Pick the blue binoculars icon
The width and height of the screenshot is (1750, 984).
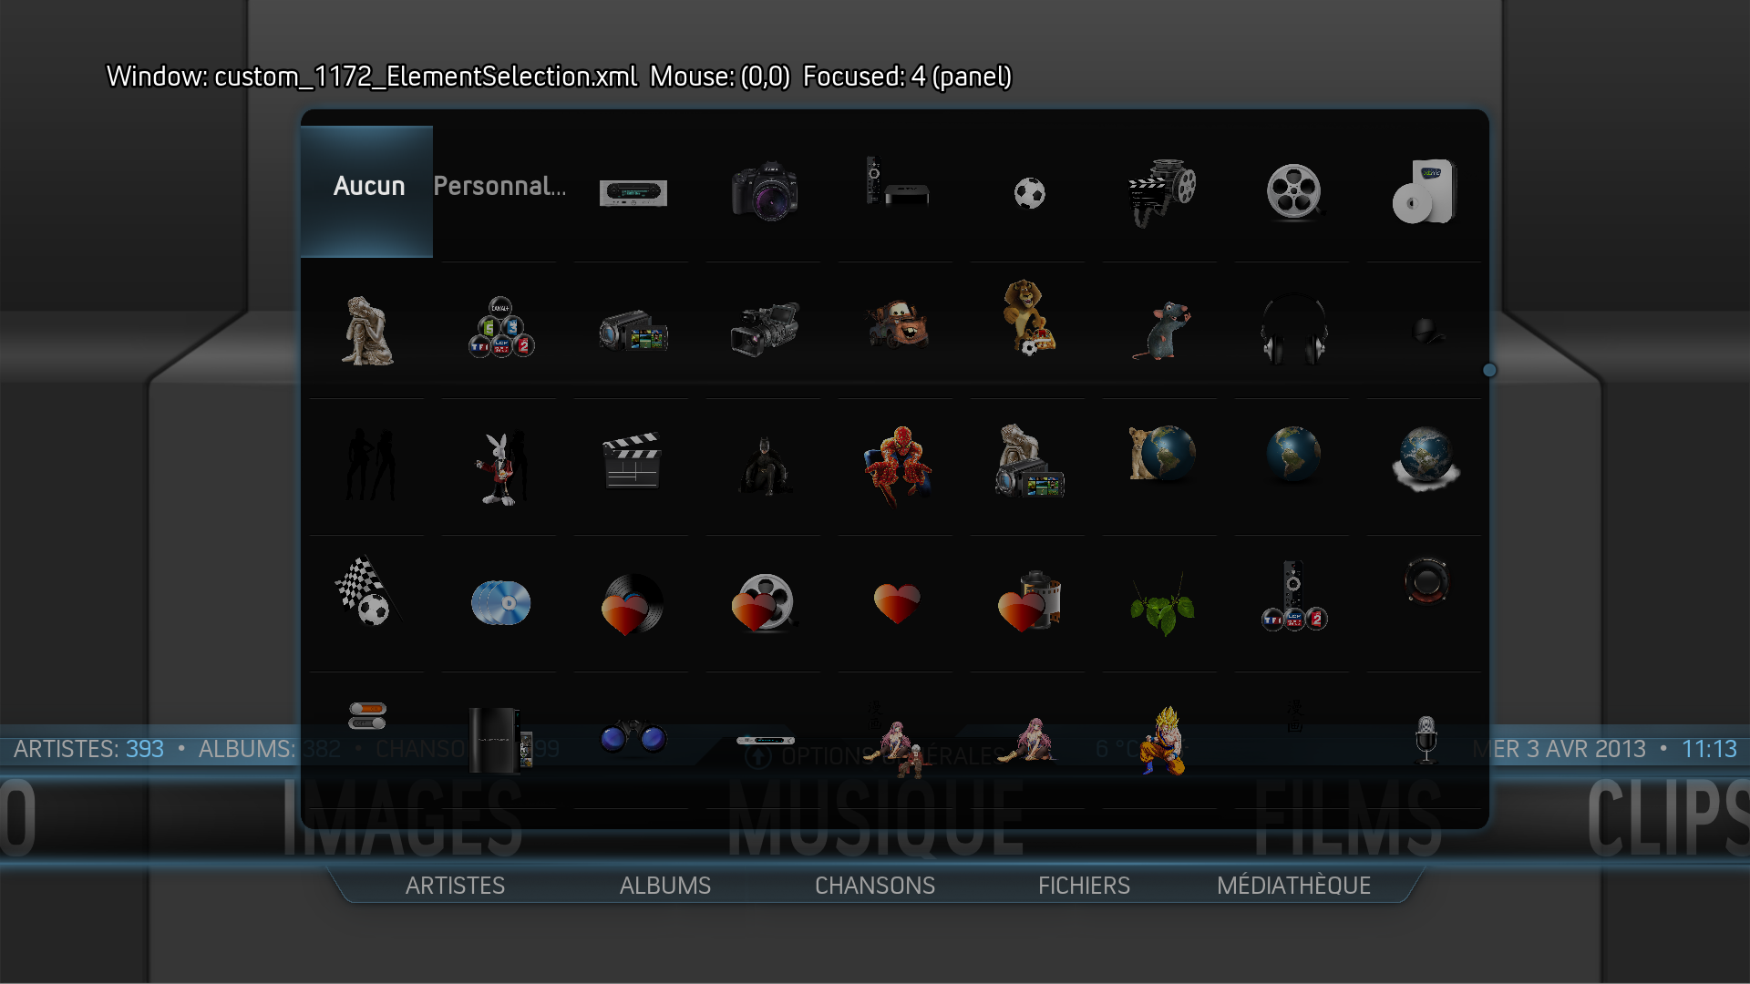click(633, 736)
